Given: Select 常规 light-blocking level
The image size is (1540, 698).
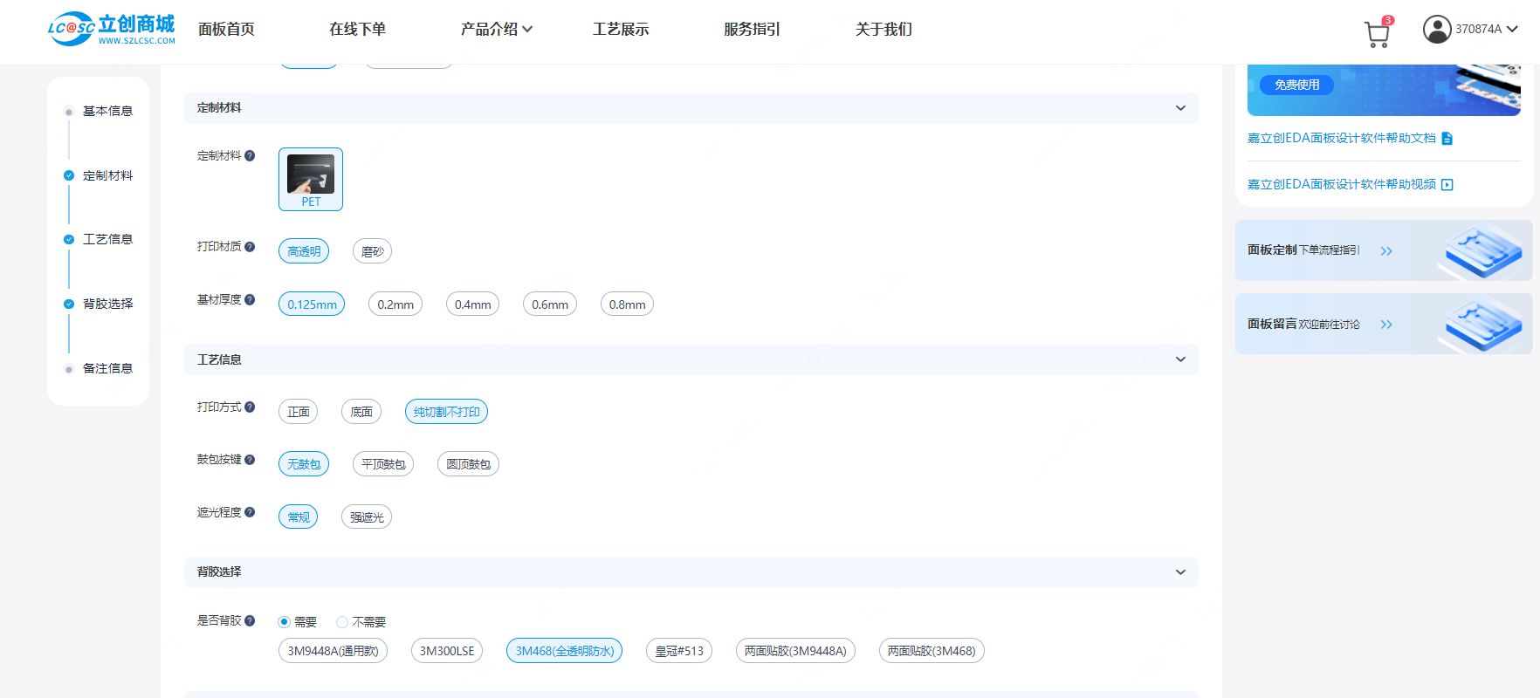Looking at the screenshot, I should [298, 517].
